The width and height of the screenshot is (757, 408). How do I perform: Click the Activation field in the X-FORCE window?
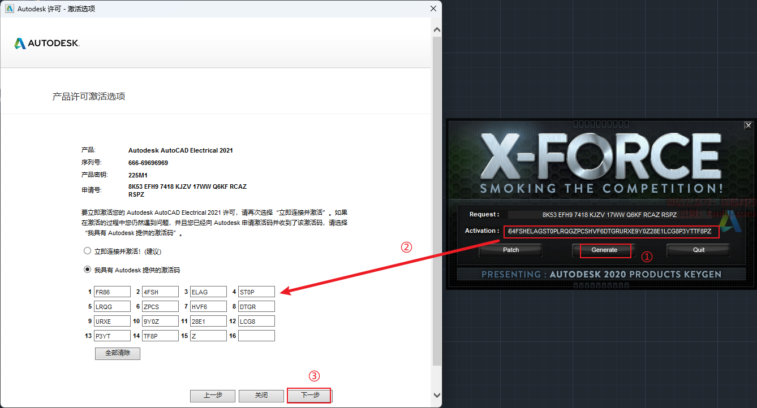click(x=612, y=232)
